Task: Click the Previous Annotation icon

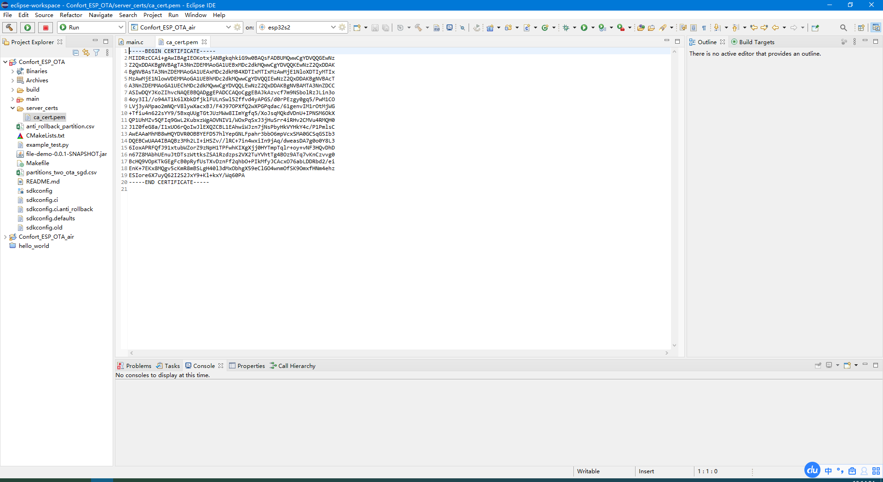Action: click(735, 28)
